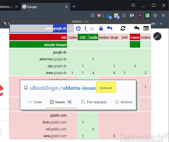Open the Code tab
Image resolution: width=169 pixels, height=142 pixels.
35,102
